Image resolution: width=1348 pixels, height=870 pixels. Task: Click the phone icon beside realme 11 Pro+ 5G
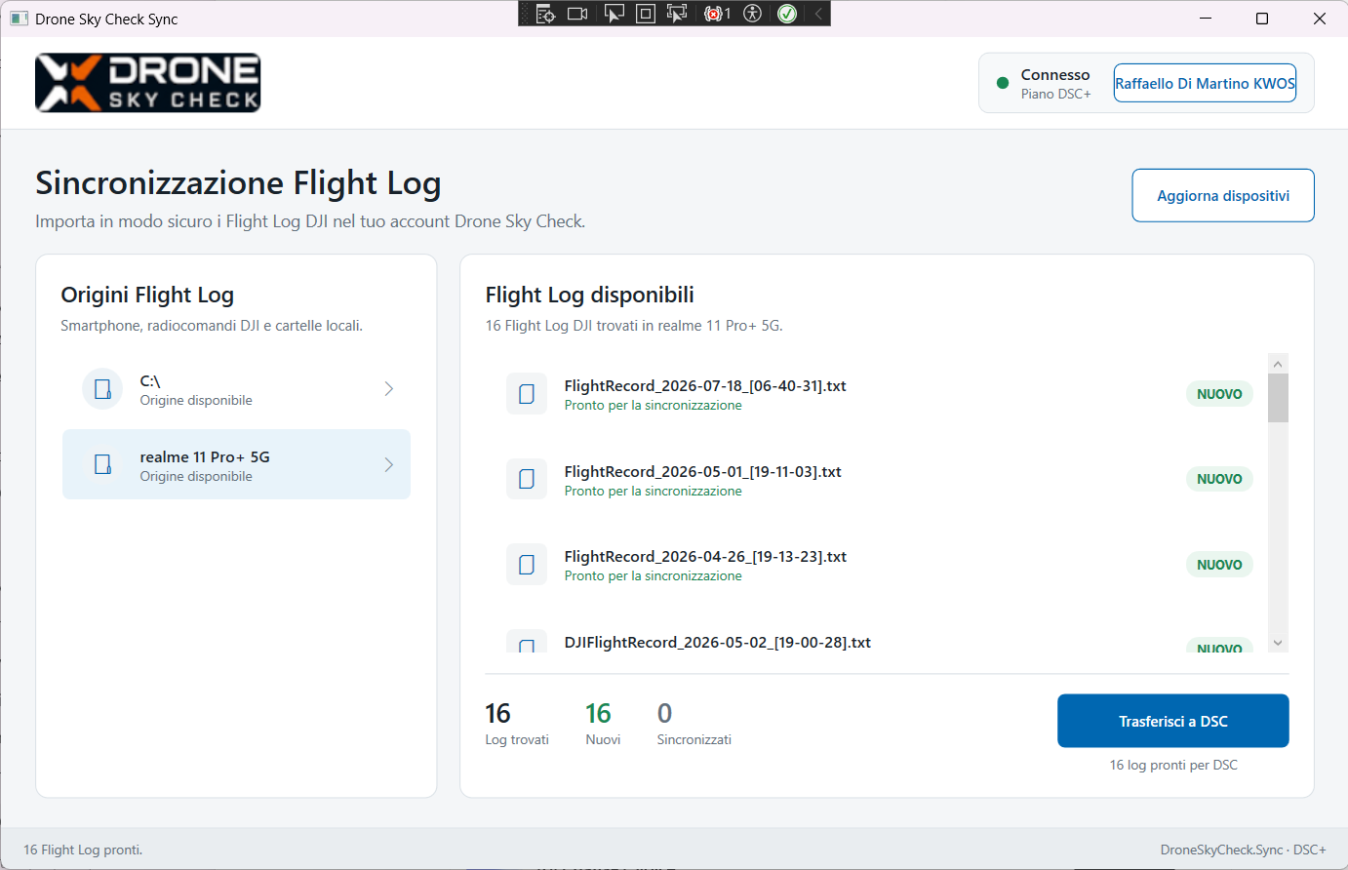[x=102, y=464]
